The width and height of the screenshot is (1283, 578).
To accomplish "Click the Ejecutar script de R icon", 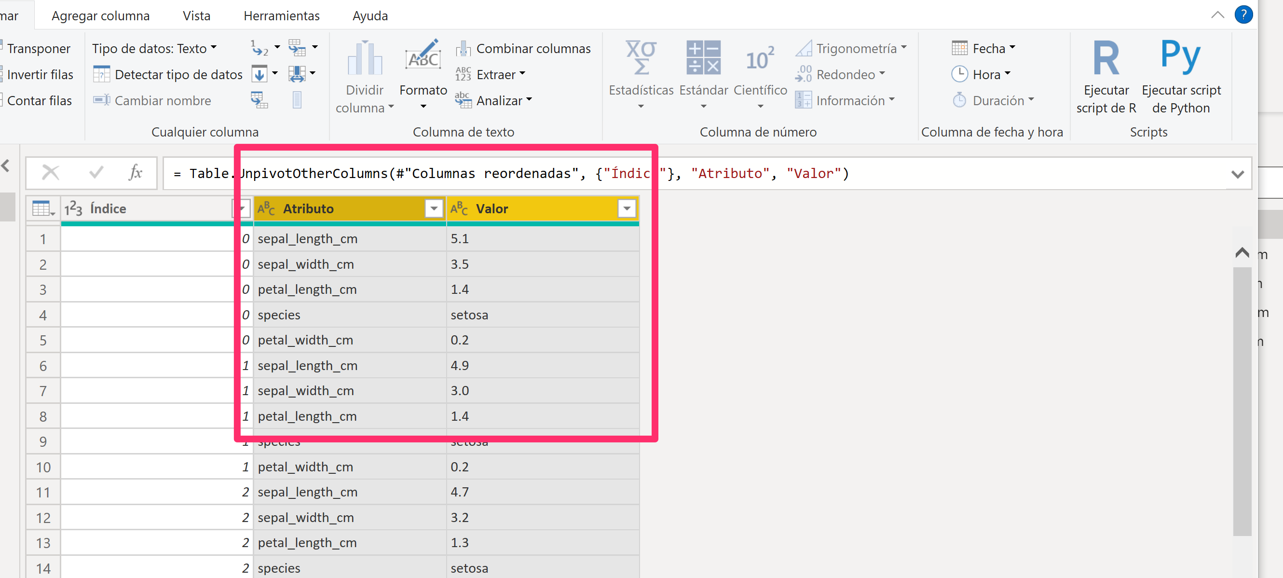I will tap(1106, 58).
